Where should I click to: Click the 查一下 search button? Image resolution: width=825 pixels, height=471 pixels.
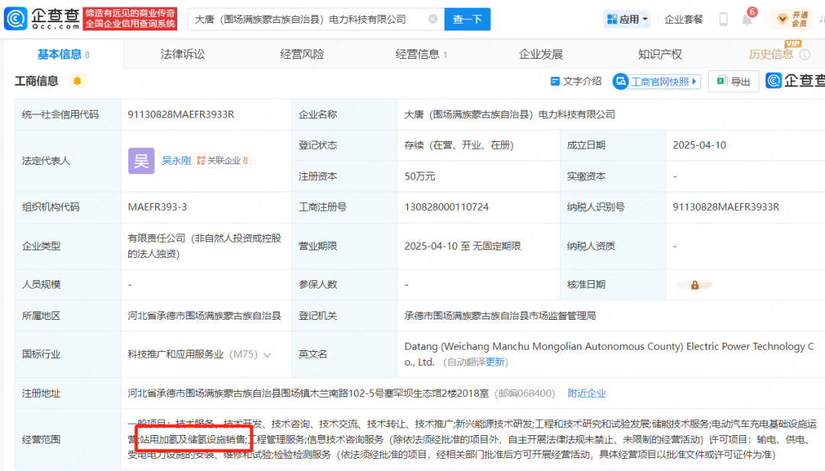[467, 19]
